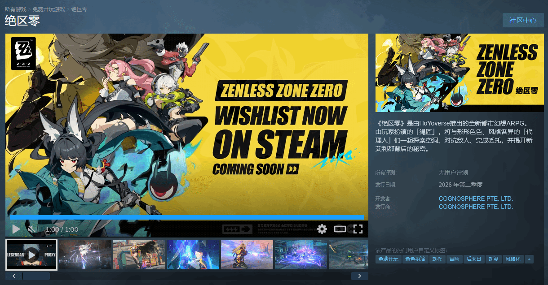Toggle theater mode icon in the player
Screen dimensions: 548x285
[340, 229]
